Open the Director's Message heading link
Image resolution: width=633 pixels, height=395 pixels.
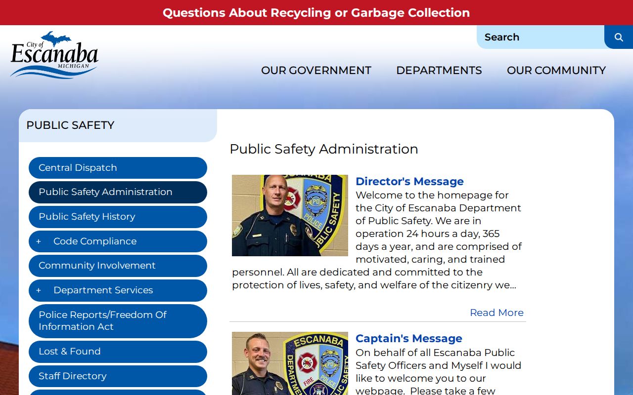pos(409,181)
